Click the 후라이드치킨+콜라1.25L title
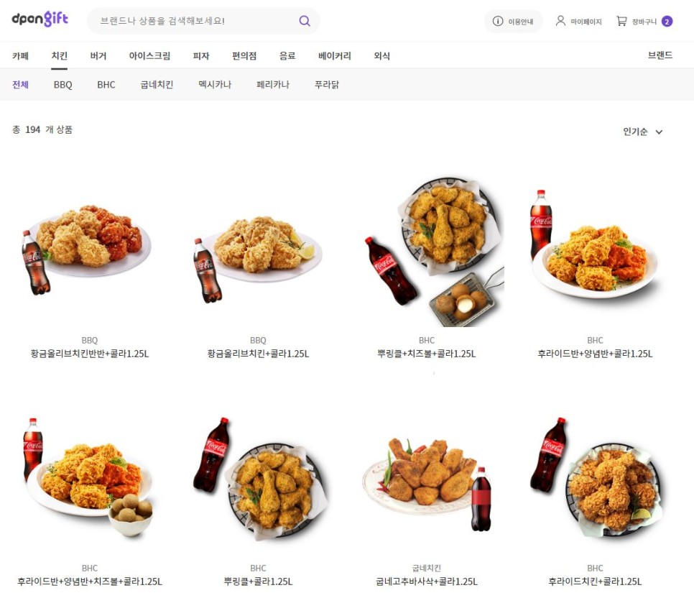694x593 pixels. [x=595, y=581]
